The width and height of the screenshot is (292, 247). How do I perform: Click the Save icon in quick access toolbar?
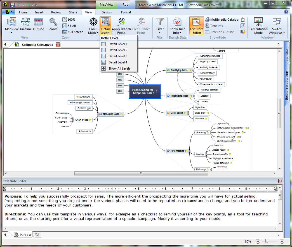pos(13,5)
